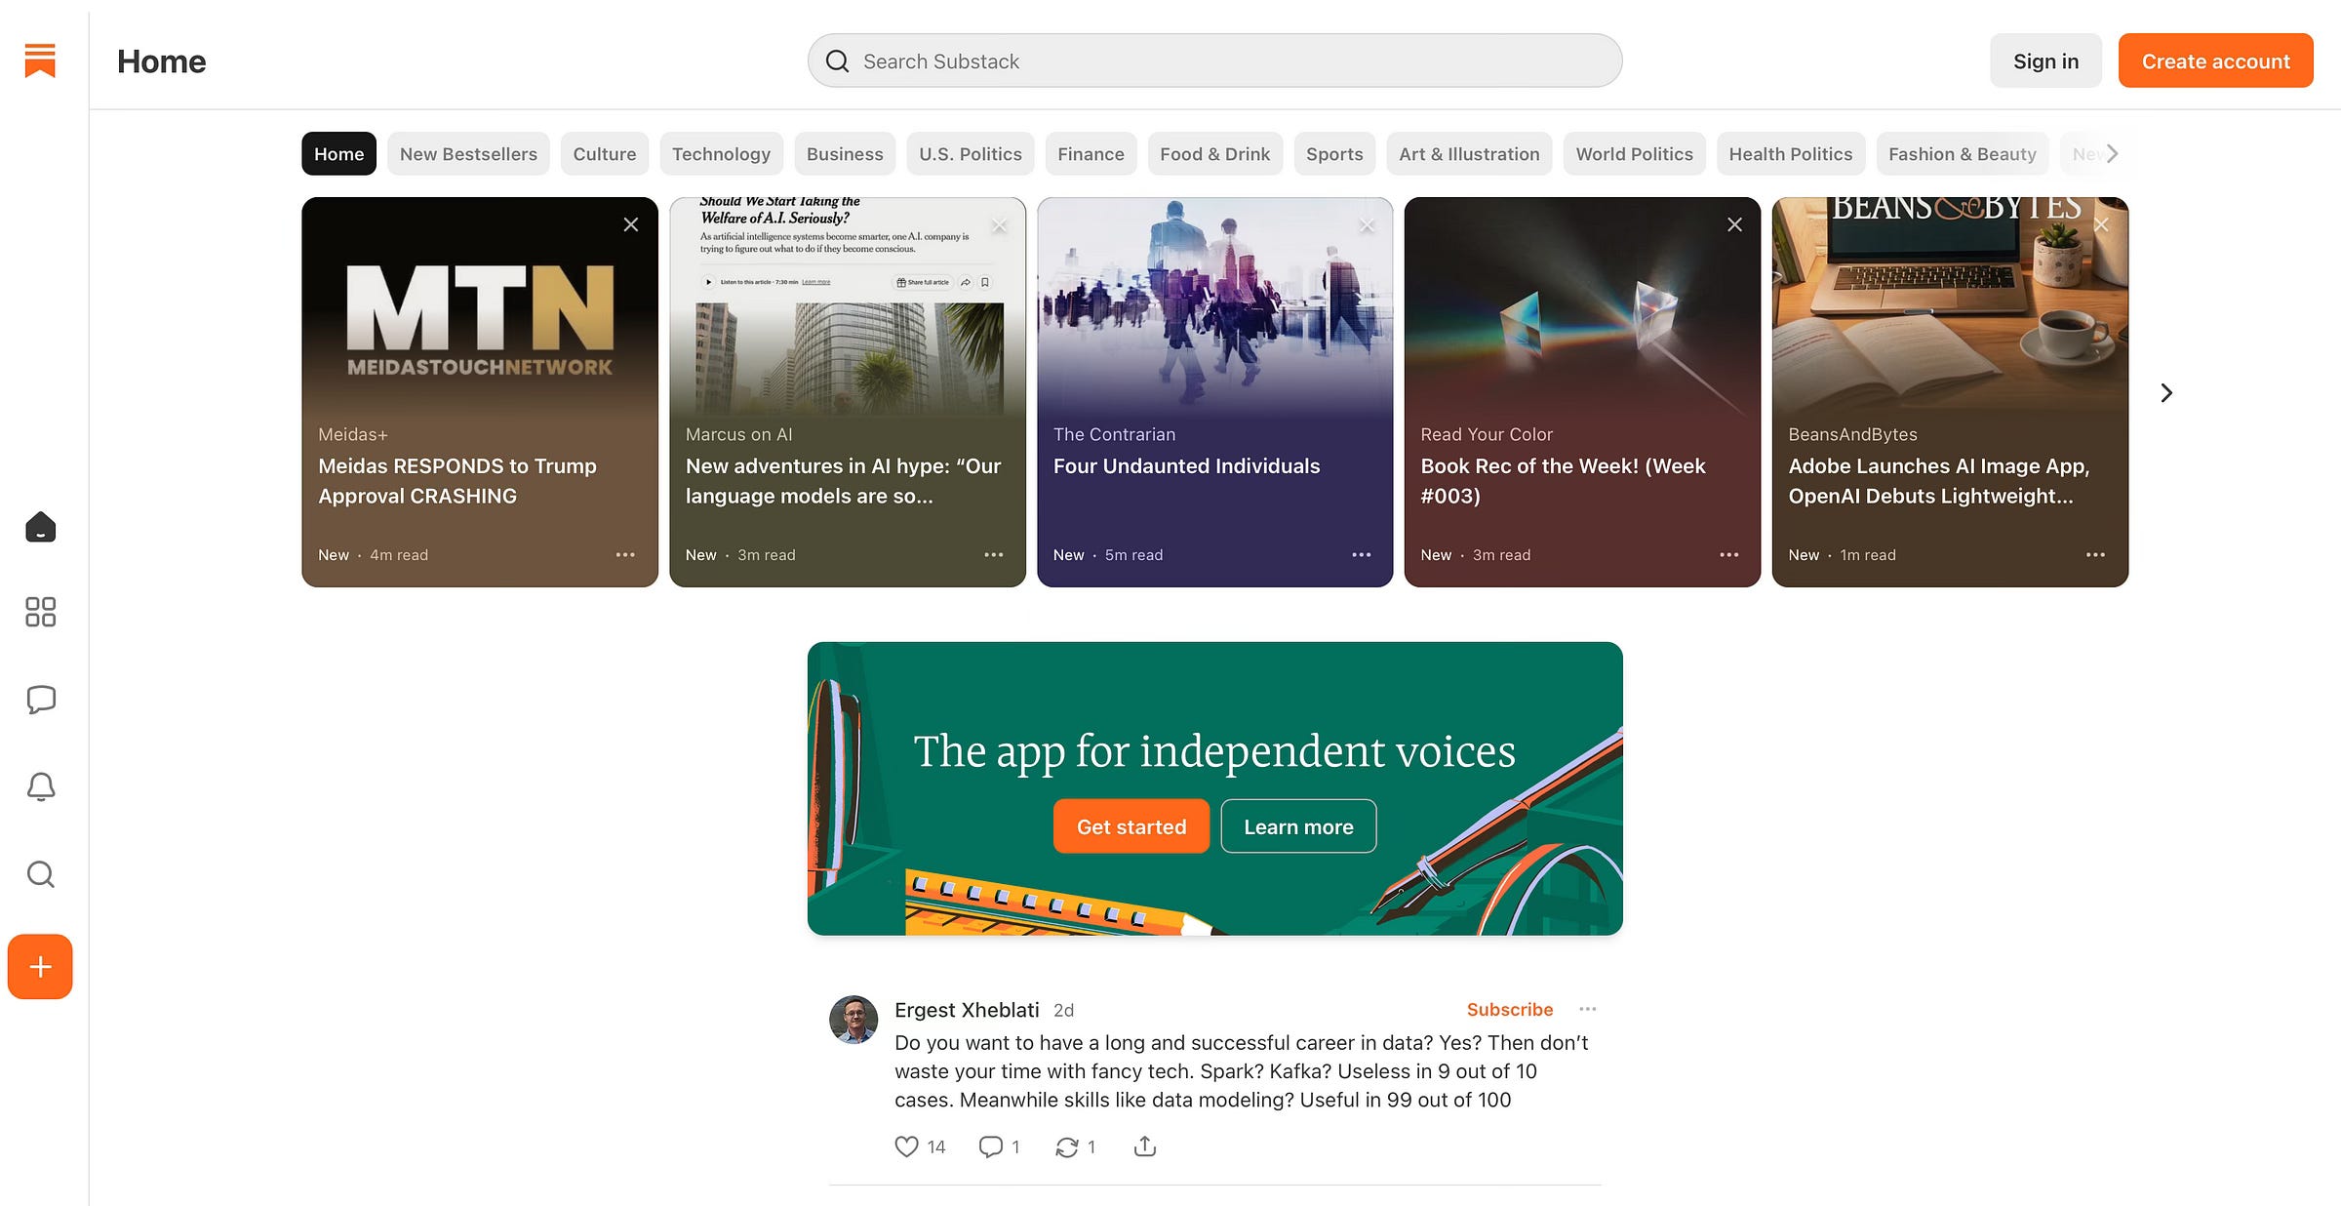The width and height of the screenshot is (2341, 1206).
Task: Switch to the Technology tab
Action: [x=721, y=154]
